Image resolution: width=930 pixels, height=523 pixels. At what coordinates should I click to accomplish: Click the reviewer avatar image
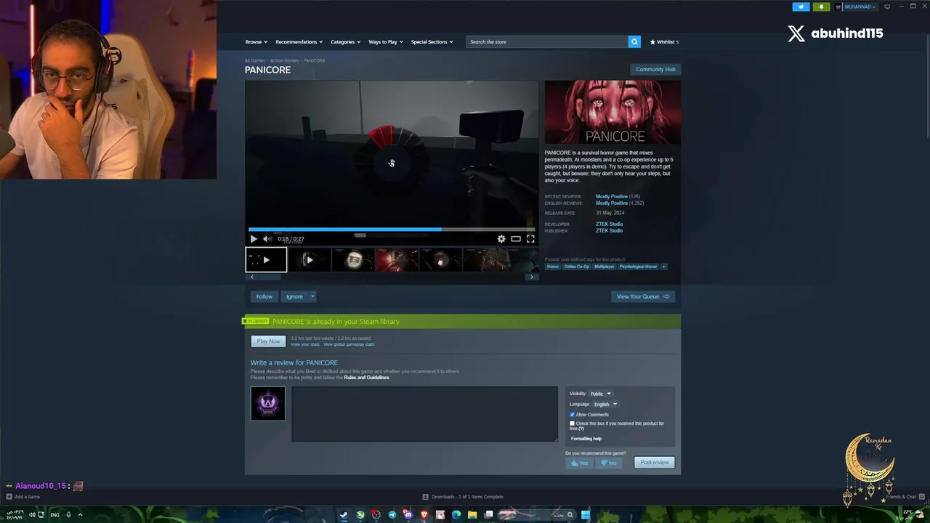268,403
